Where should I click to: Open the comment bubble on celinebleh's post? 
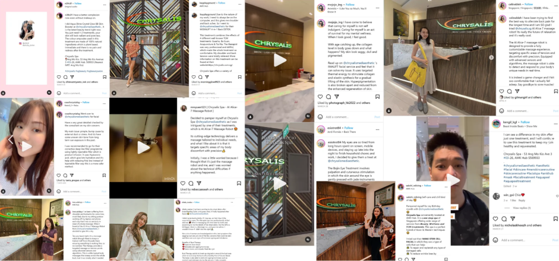coord(509,91)
